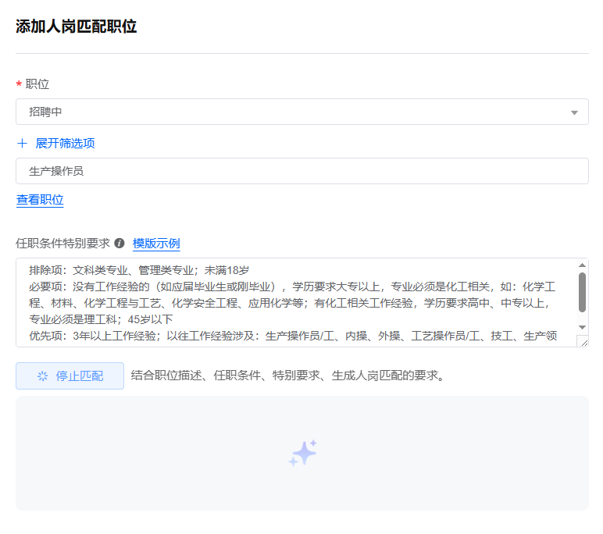Click the 优先项 line in requirements text
Image resolution: width=603 pixels, height=534 pixels.
(293, 336)
